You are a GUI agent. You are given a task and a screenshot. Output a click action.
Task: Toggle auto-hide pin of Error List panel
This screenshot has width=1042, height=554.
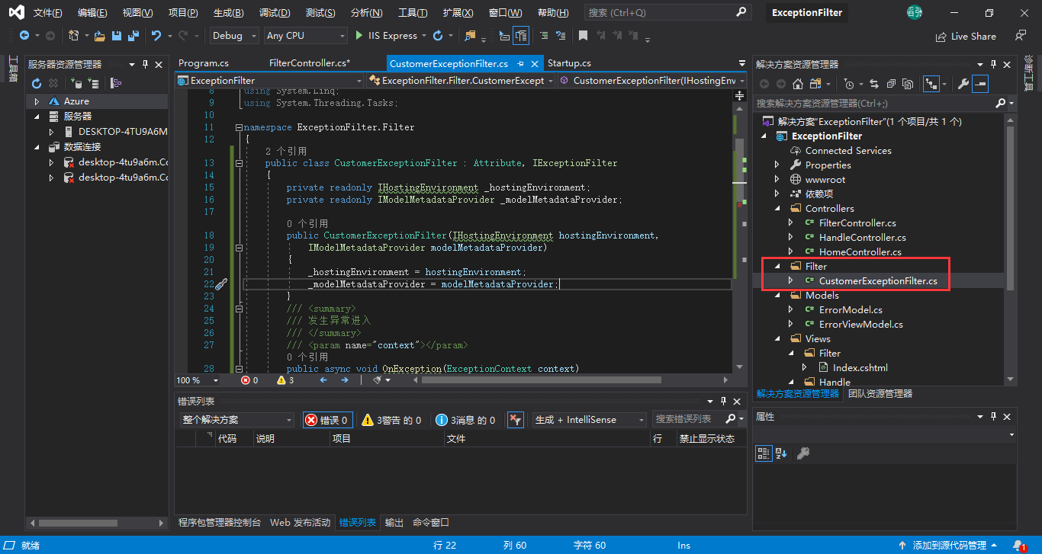722,401
